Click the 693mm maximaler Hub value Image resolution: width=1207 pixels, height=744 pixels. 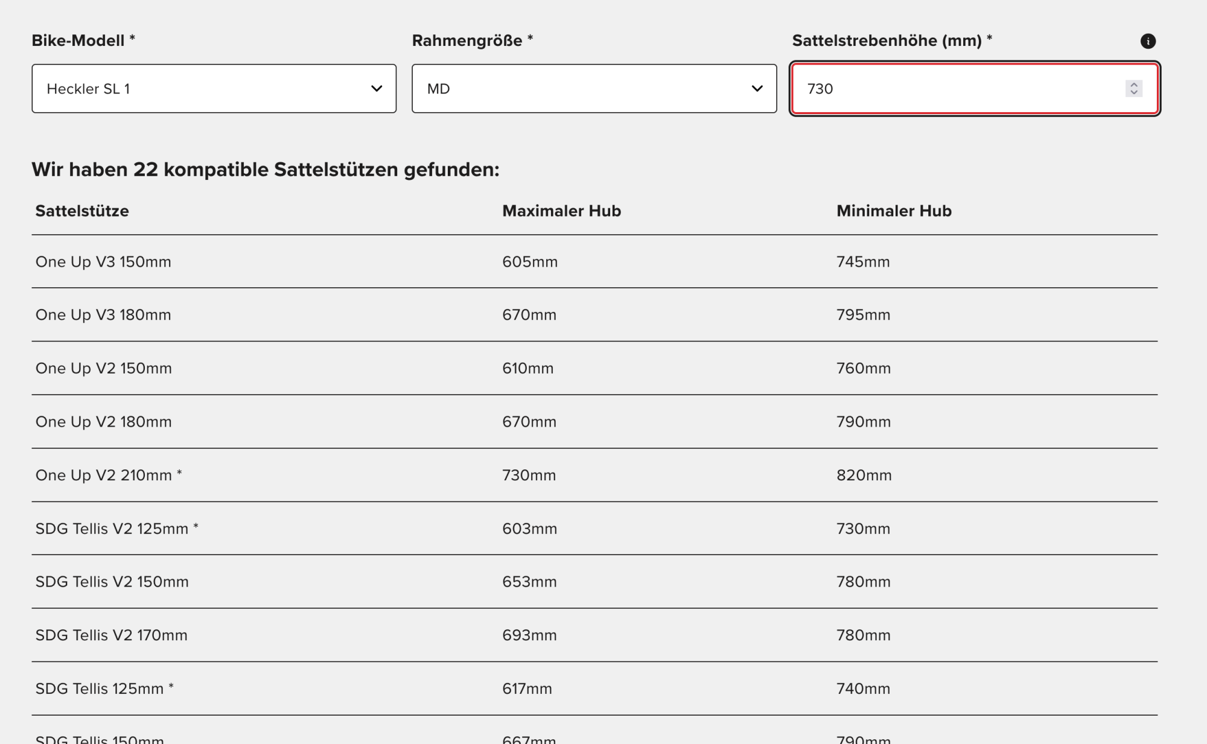pos(530,635)
